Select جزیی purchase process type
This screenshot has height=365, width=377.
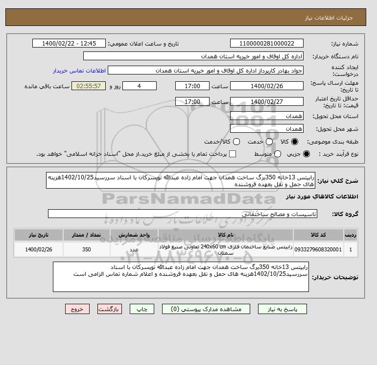pyautogui.click(x=306, y=154)
